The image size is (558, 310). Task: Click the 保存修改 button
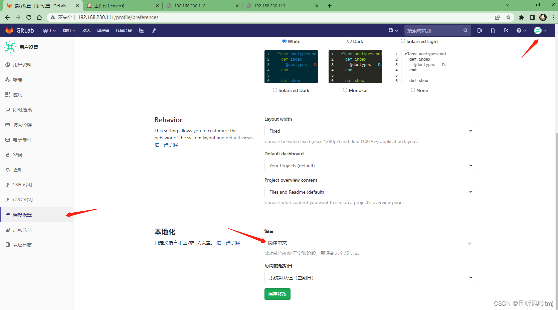coord(277,294)
